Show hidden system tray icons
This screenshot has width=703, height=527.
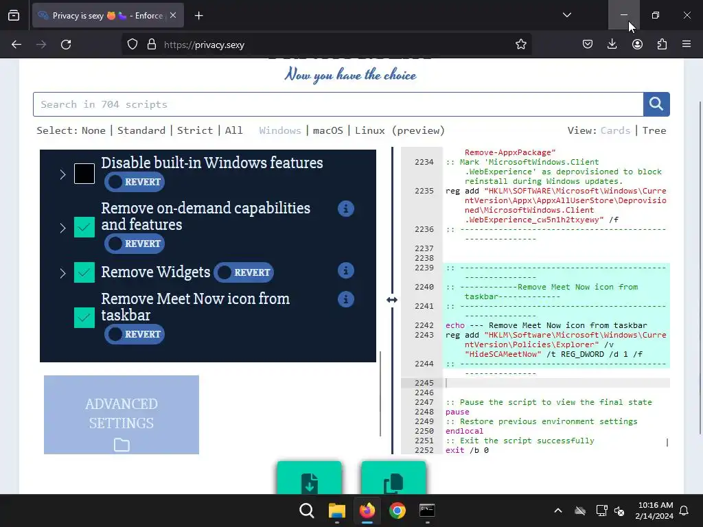557,511
